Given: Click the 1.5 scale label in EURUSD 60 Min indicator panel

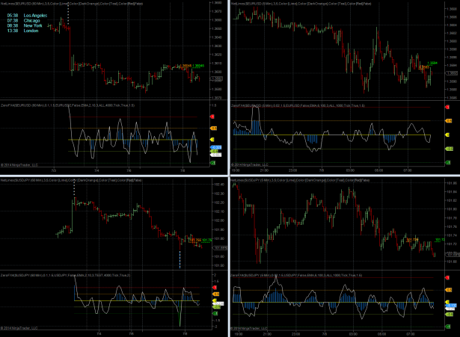Looking at the screenshot, I should coord(214,105).
